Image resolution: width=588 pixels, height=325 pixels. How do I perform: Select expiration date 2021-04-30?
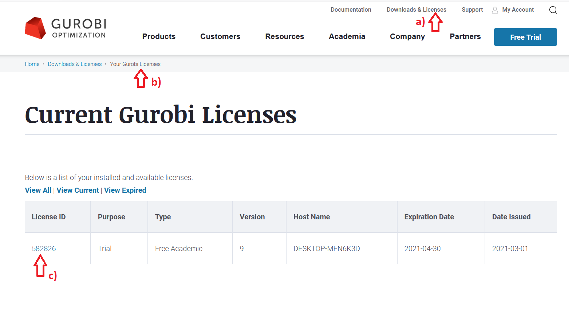[x=441, y=248]
